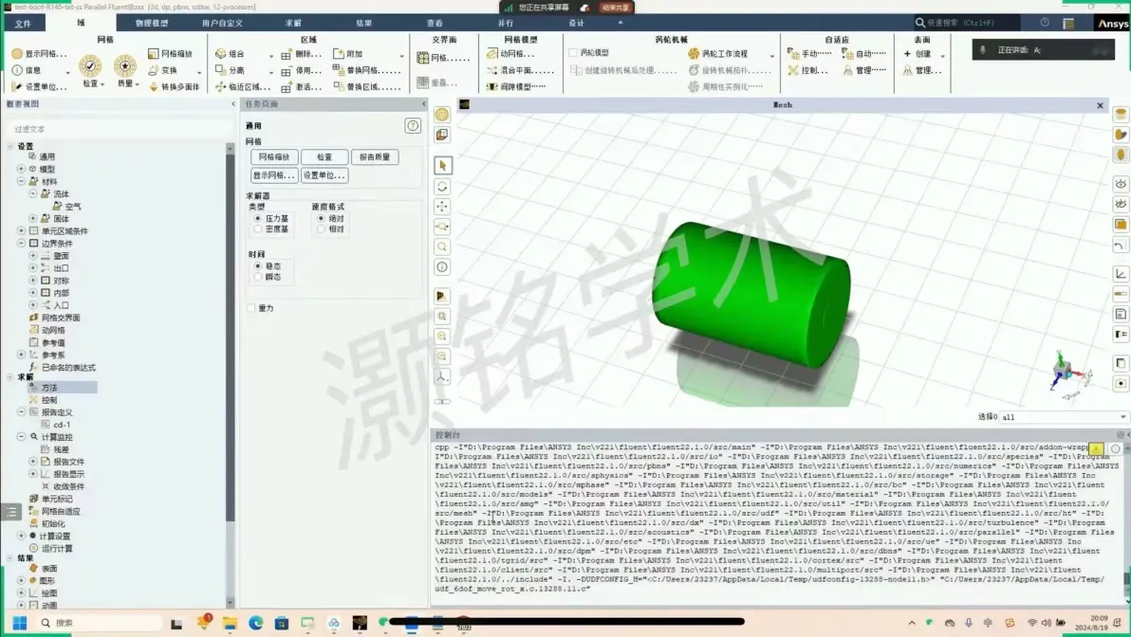Open the 物理模型 ribbon tab
The width and height of the screenshot is (1131, 637).
pyautogui.click(x=152, y=23)
